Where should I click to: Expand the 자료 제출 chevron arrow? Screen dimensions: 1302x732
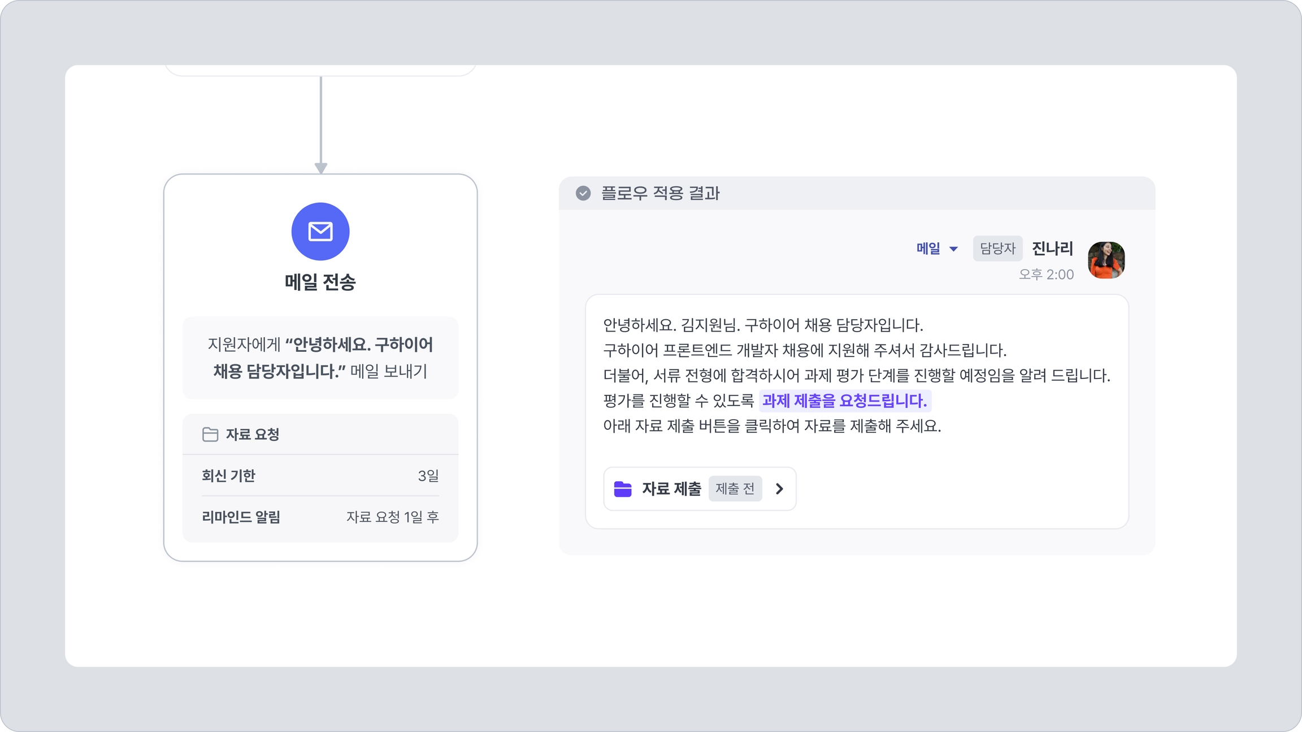tap(780, 489)
